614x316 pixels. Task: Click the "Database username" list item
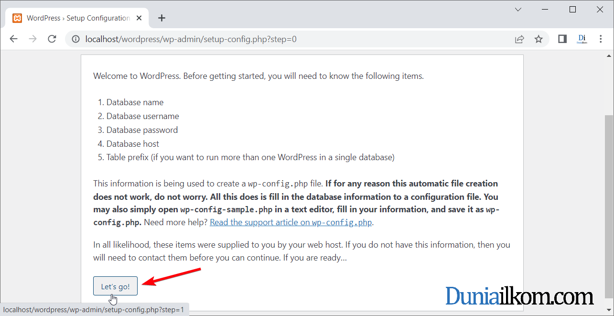[x=142, y=116]
